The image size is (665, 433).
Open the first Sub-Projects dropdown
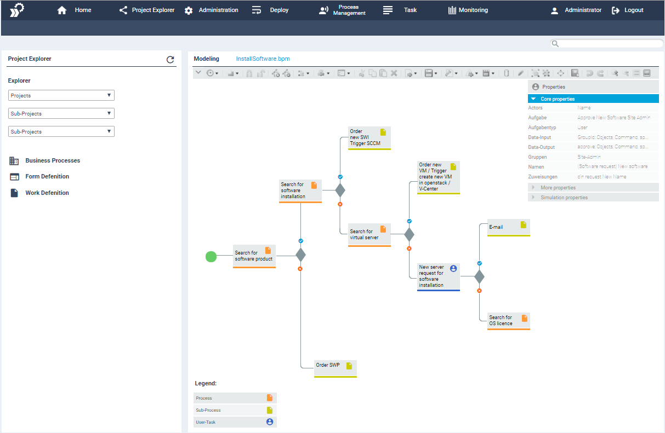pos(61,113)
